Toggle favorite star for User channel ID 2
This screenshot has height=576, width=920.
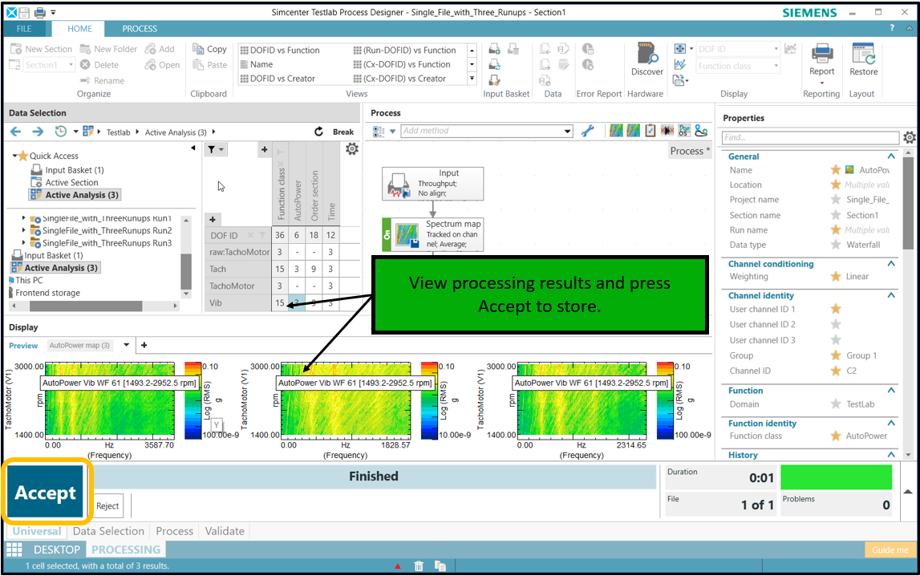click(x=835, y=325)
